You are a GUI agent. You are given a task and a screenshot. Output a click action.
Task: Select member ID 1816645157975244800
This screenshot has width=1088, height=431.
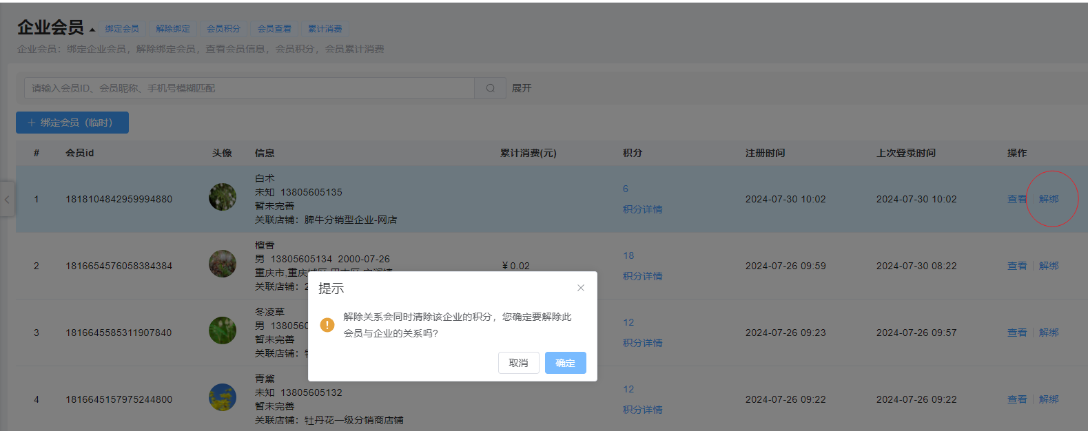coord(119,399)
